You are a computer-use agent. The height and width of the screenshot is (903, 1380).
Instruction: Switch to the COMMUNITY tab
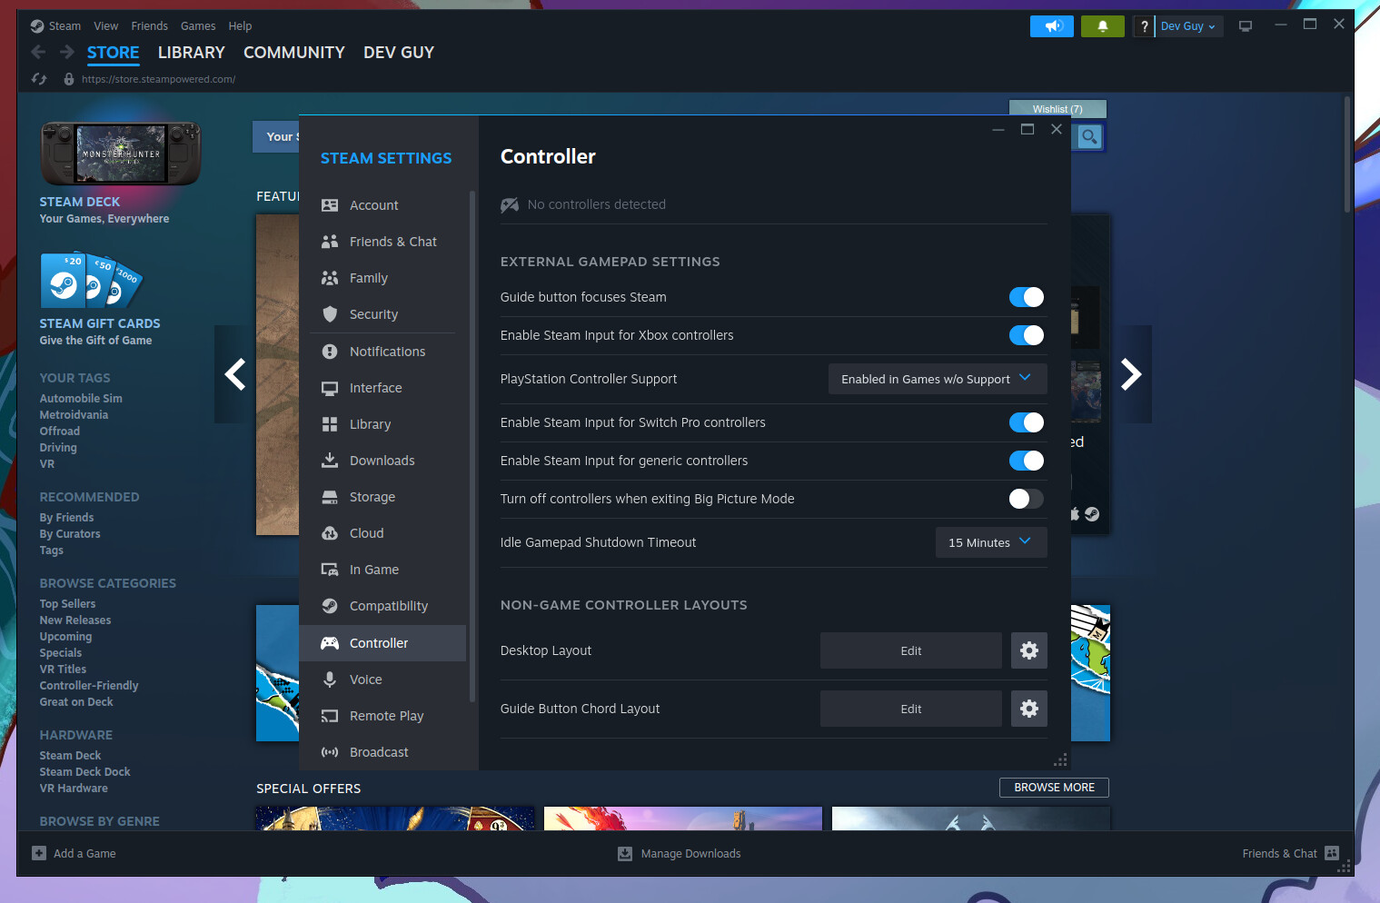pos(294,53)
